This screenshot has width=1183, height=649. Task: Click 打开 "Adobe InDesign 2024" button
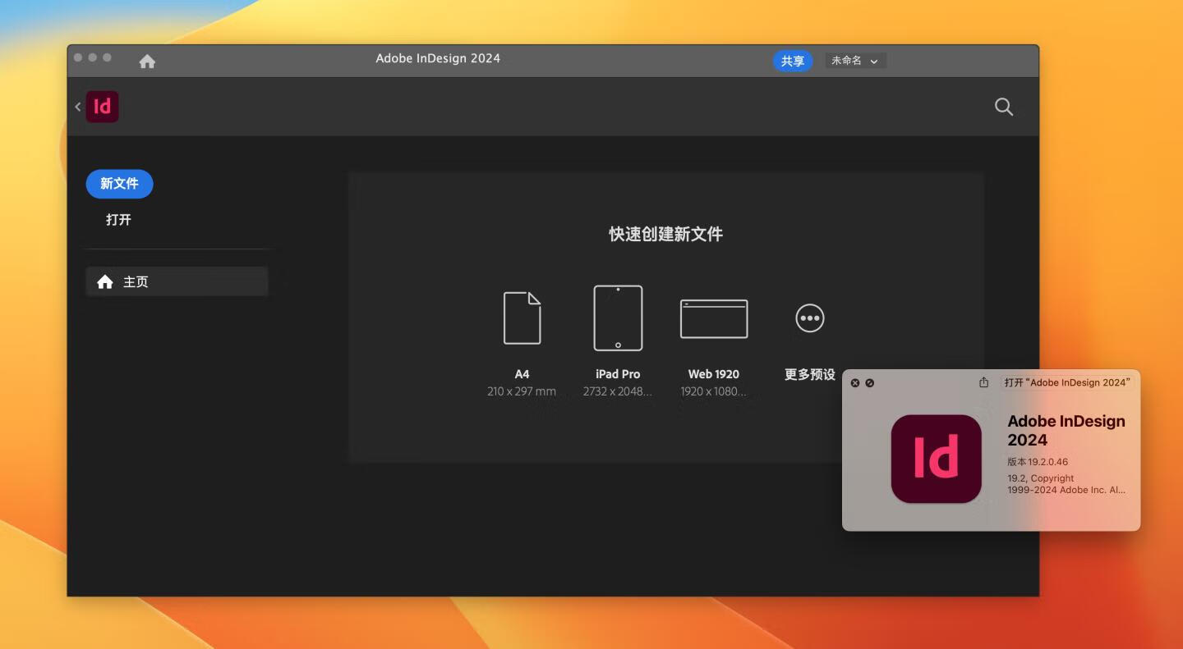[1067, 382]
